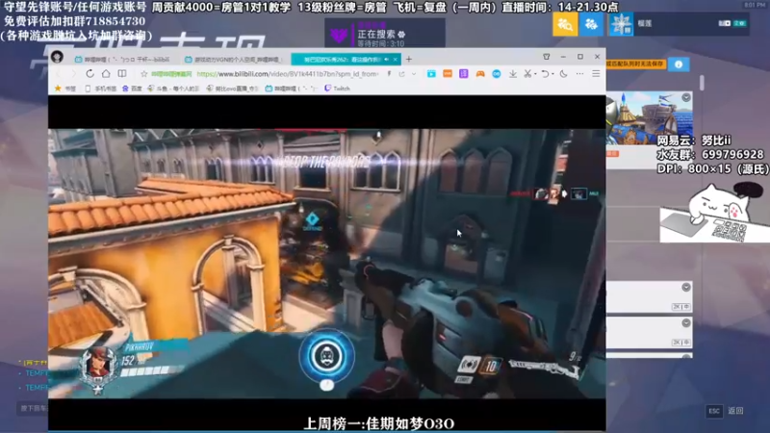This screenshot has height=433, width=770.
Task: Open the mobile bookmarks folder
Action: pos(101,89)
